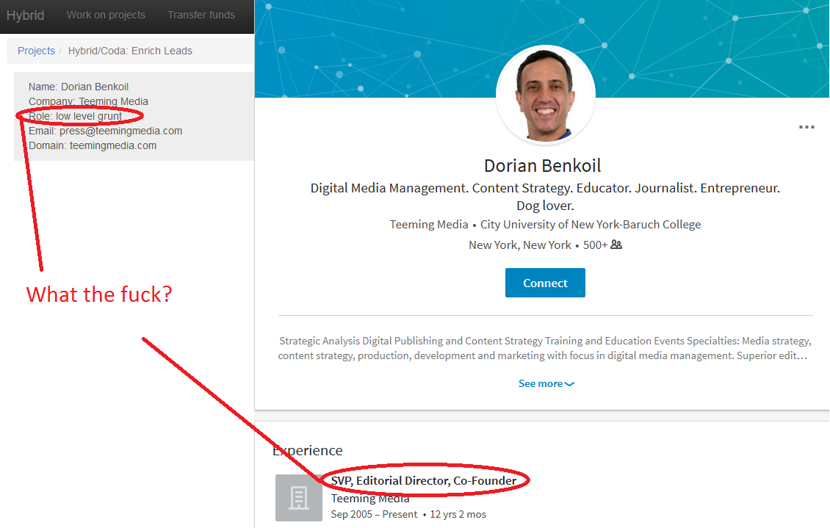Select Hybrid/Coda: Enrich Leads breadcrumb
830x528 pixels.
tap(130, 51)
